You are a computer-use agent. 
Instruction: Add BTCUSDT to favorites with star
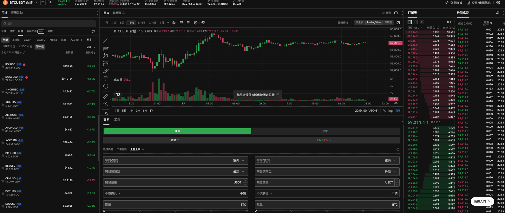point(51,3)
